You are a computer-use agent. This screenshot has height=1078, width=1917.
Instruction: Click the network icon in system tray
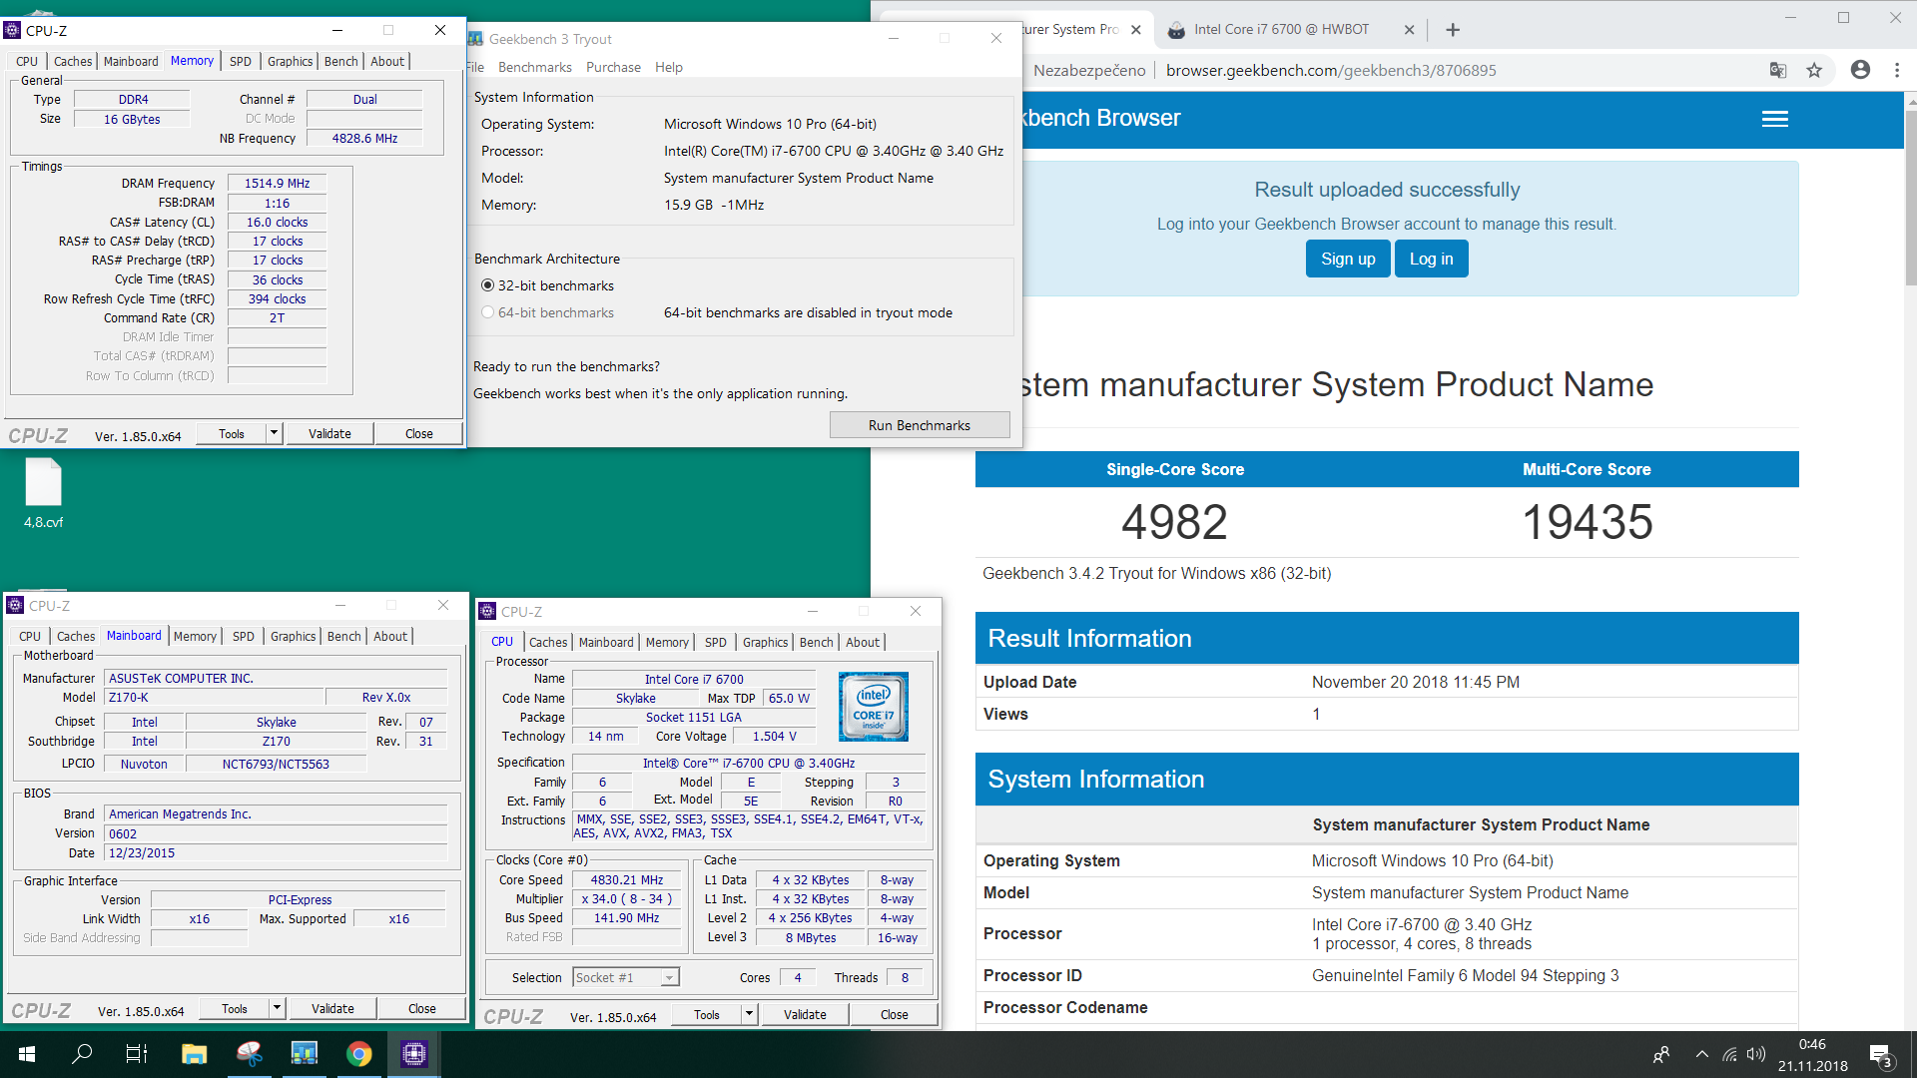[x=1729, y=1054]
